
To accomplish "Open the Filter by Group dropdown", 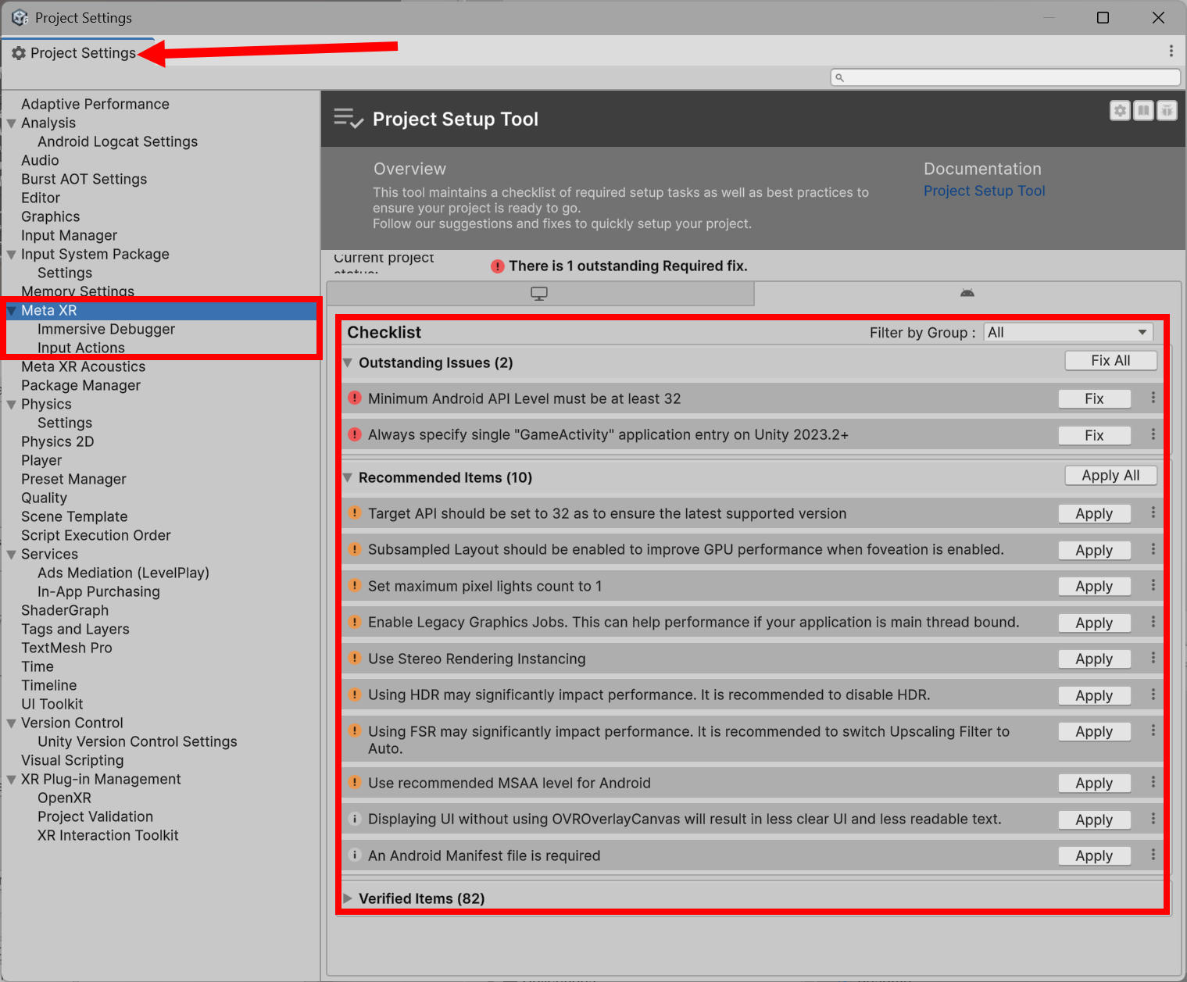I will [x=1068, y=333].
